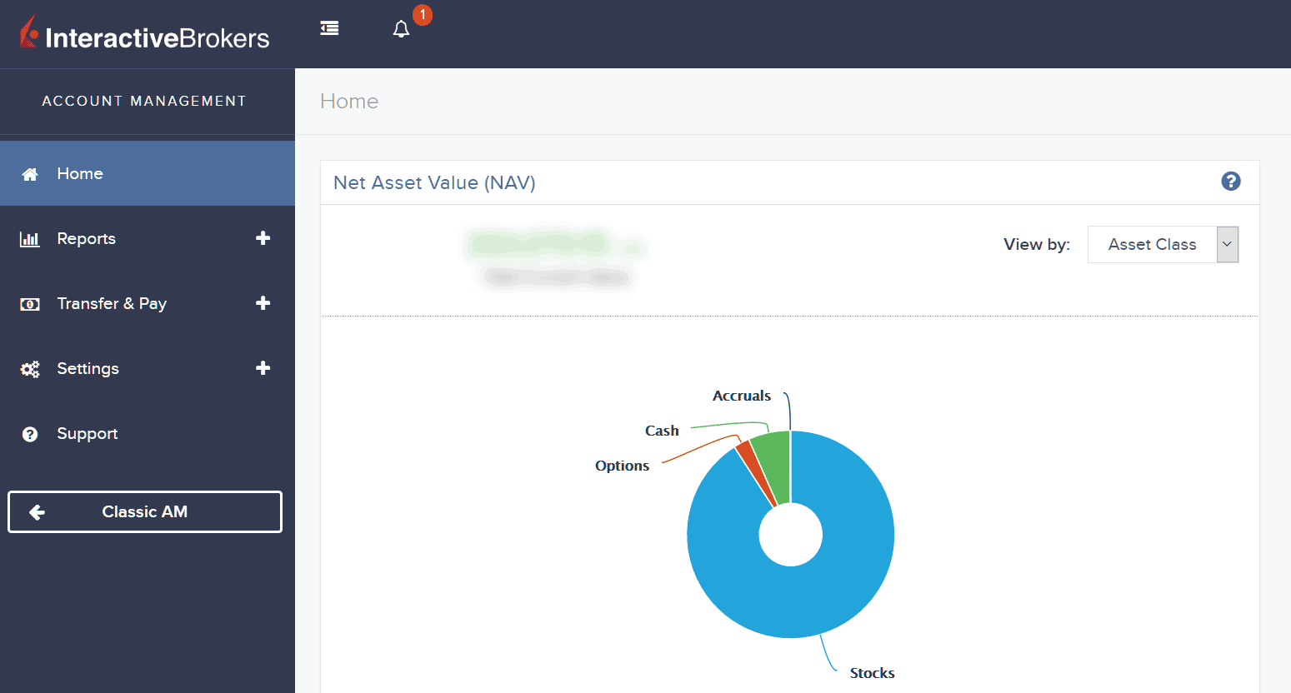
Task: Click the Home house icon
Action: click(30, 174)
